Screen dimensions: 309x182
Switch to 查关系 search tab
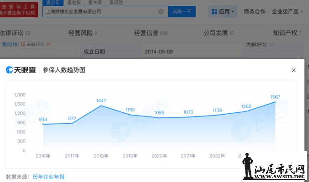coord(95,2)
